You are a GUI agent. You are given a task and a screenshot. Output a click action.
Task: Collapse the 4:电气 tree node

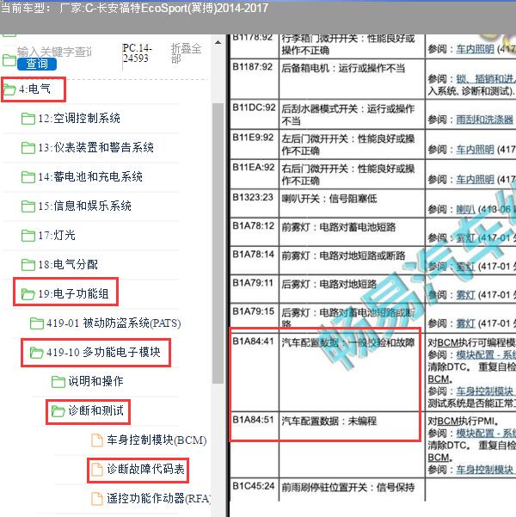34,89
